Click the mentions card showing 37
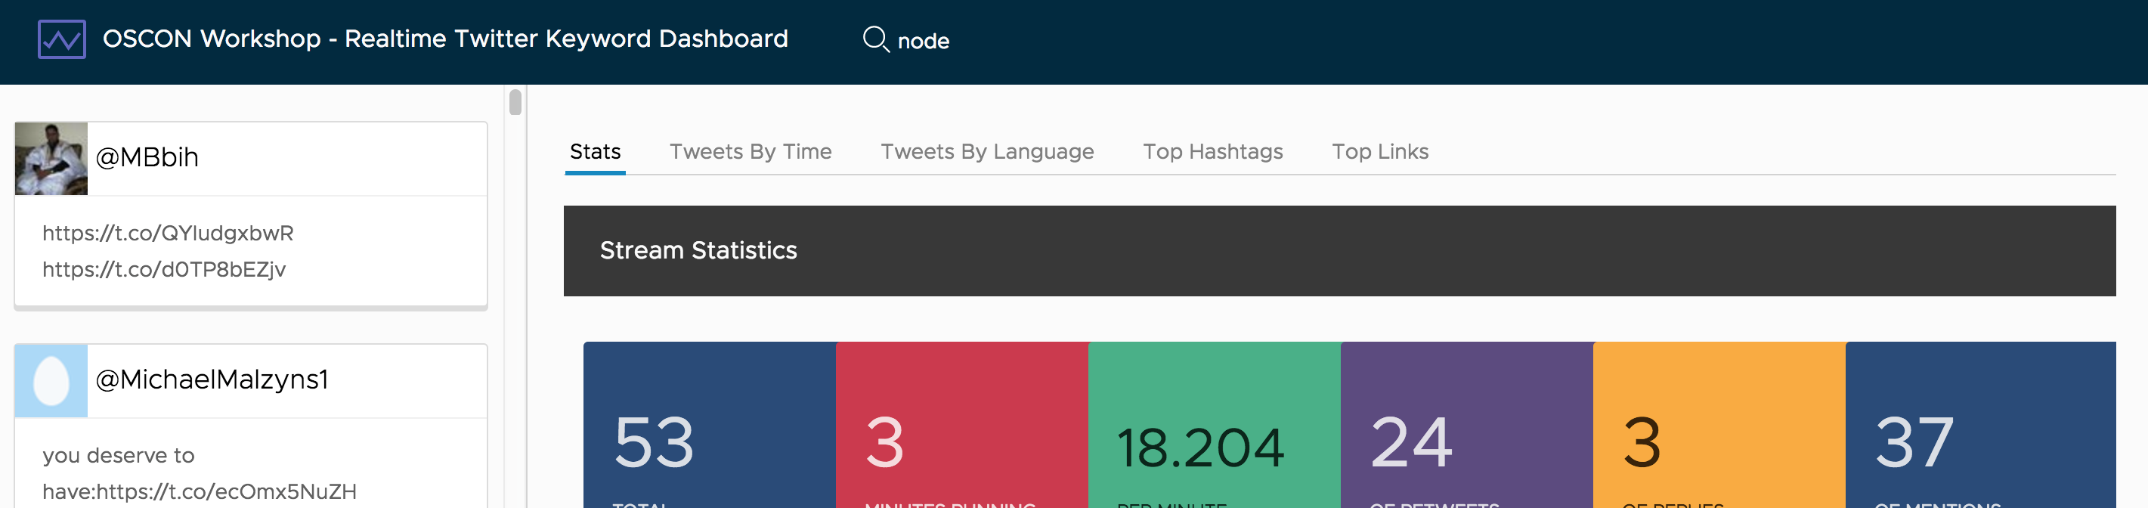The width and height of the screenshot is (2148, 508). (x=1979, y=426)
